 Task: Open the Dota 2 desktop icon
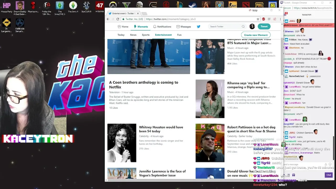[246, 5]
